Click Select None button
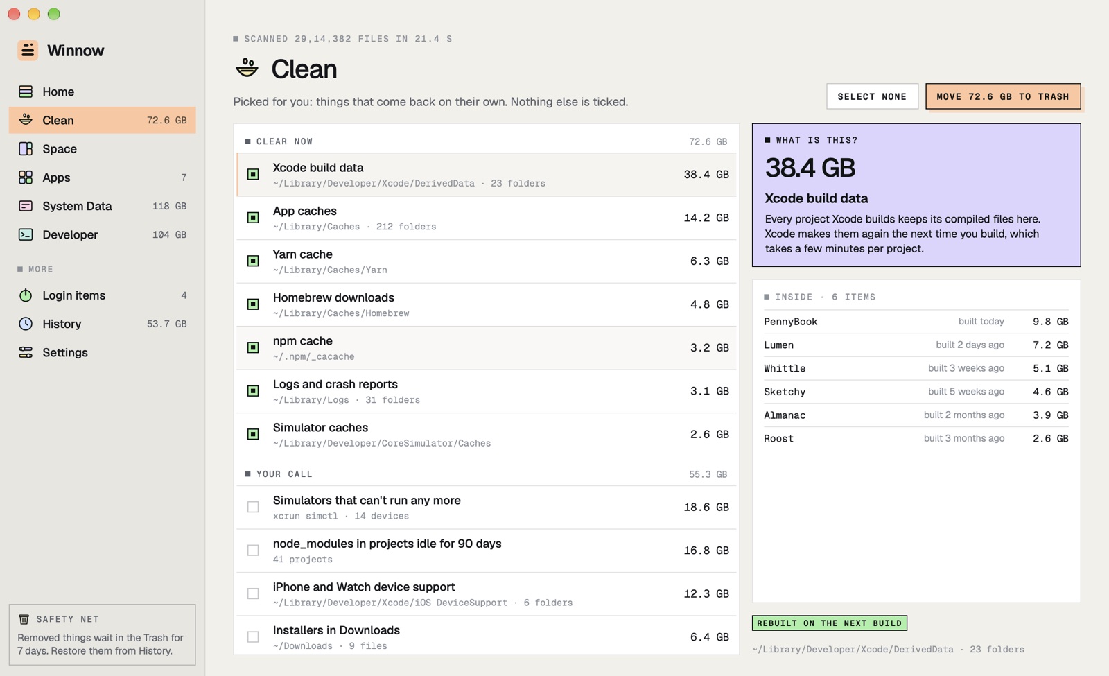Viewport: 1109px width, 676px height. [x=872, y=96]
